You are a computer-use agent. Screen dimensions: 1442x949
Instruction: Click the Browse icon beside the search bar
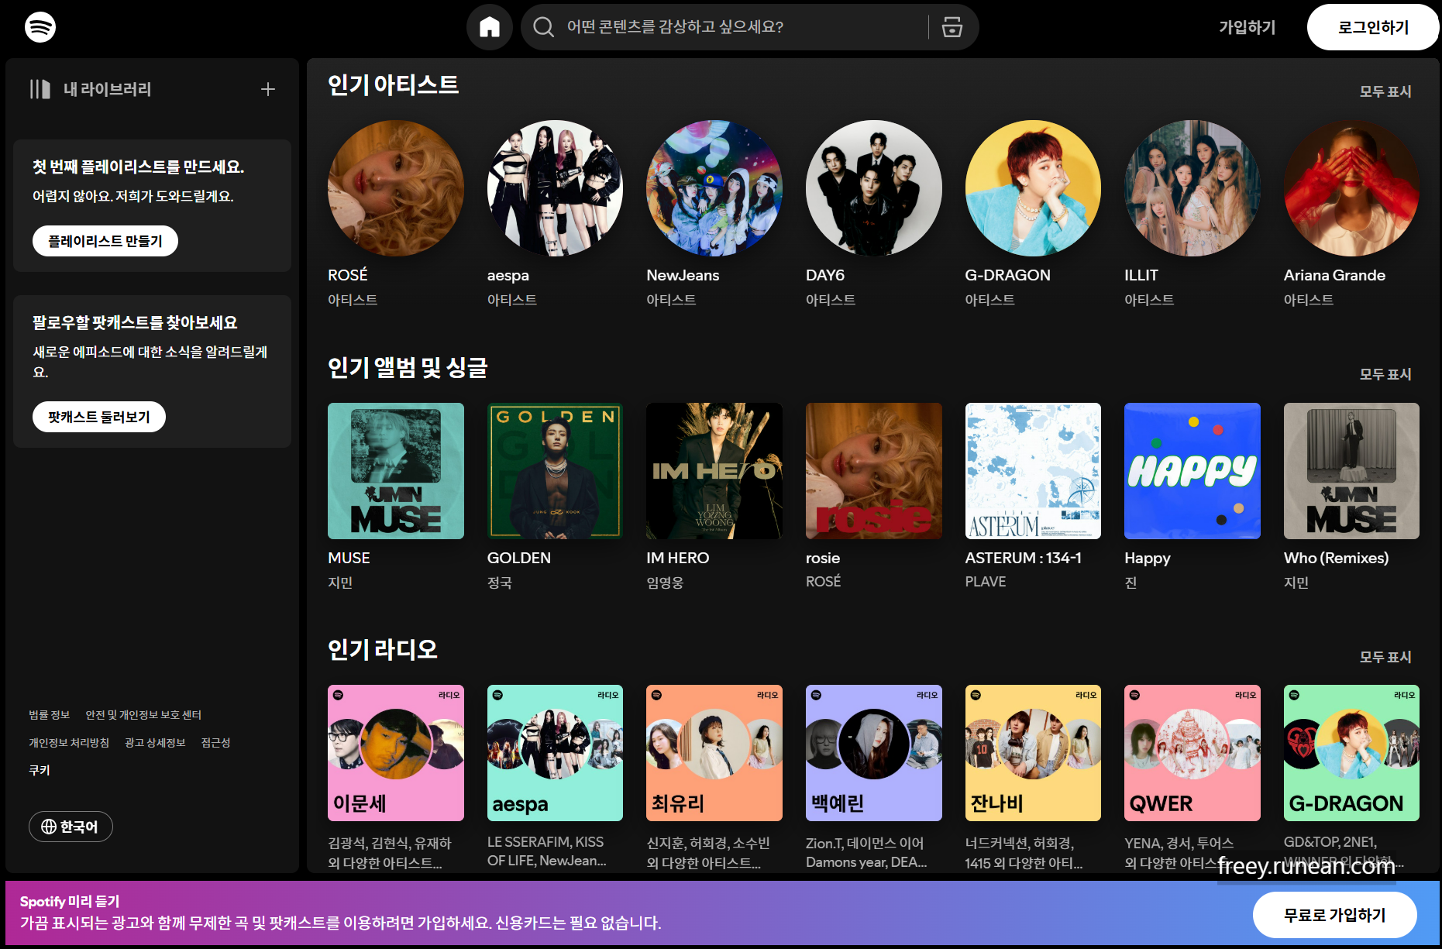pyautogui.click(x=951, y=26)
